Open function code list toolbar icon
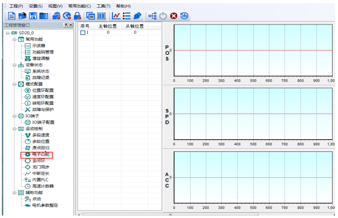This screenshot has width=338, height=218. 127,16
